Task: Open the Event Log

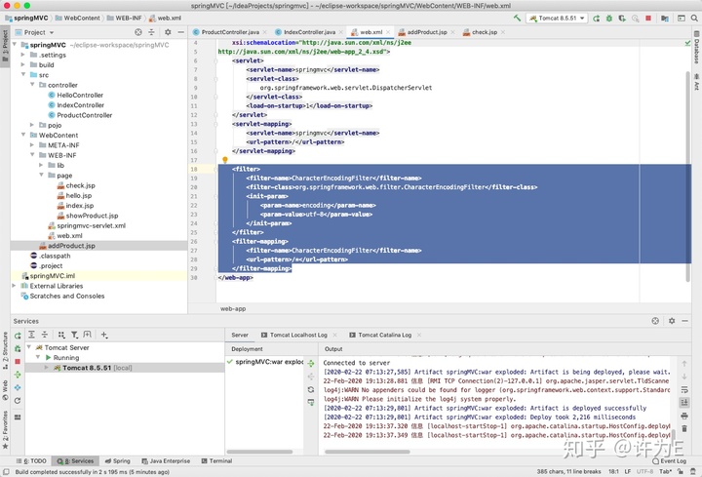Action: click(669, 460)
